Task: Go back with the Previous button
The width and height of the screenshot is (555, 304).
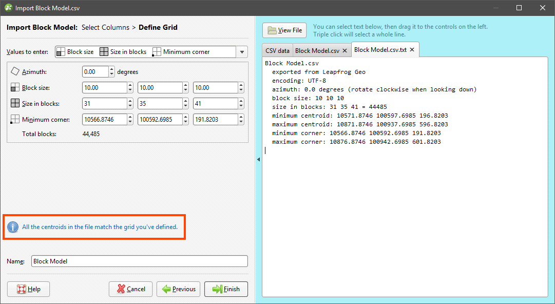Action: tap(178, 289)
